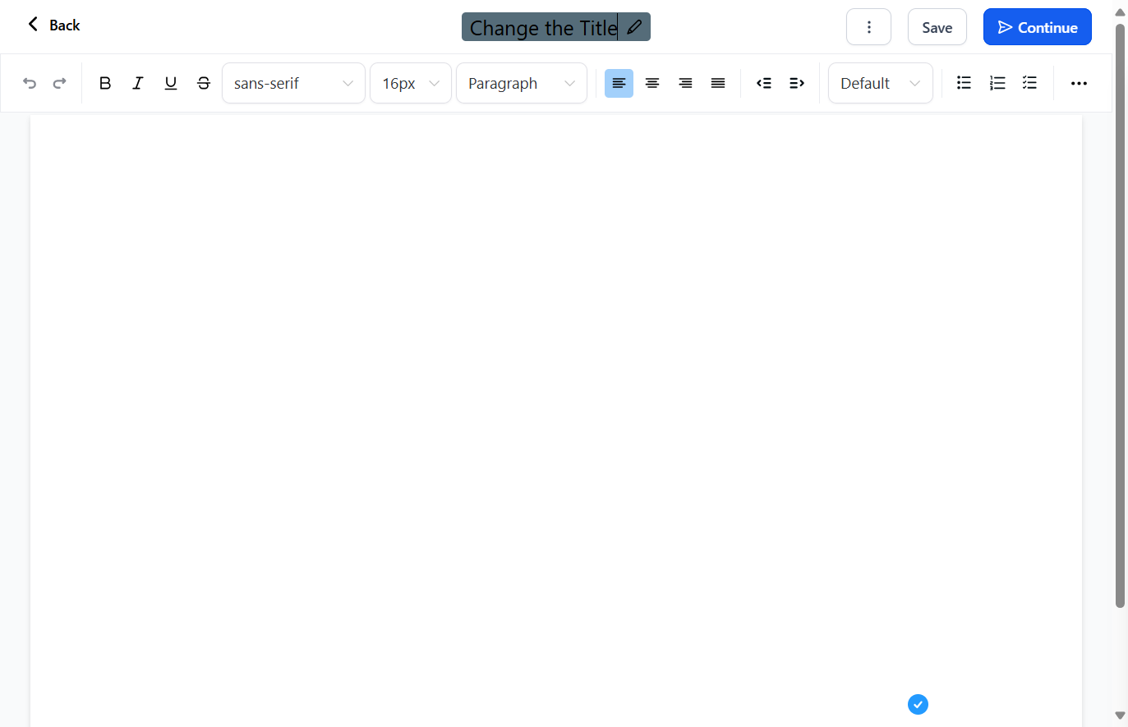Align text left
1128x727 pixels.
click(619, 83)
